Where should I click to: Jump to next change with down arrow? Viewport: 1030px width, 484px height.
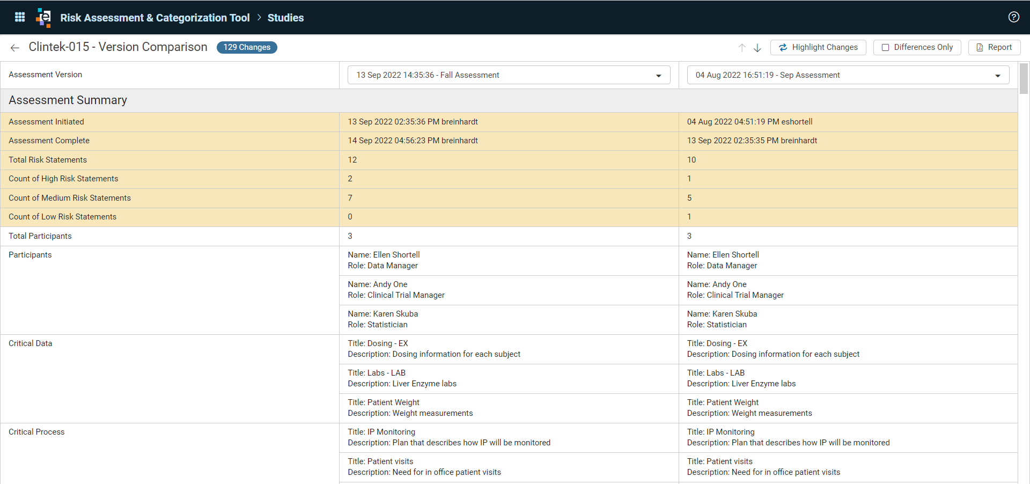pyautogui.click(x=757, y=48)
